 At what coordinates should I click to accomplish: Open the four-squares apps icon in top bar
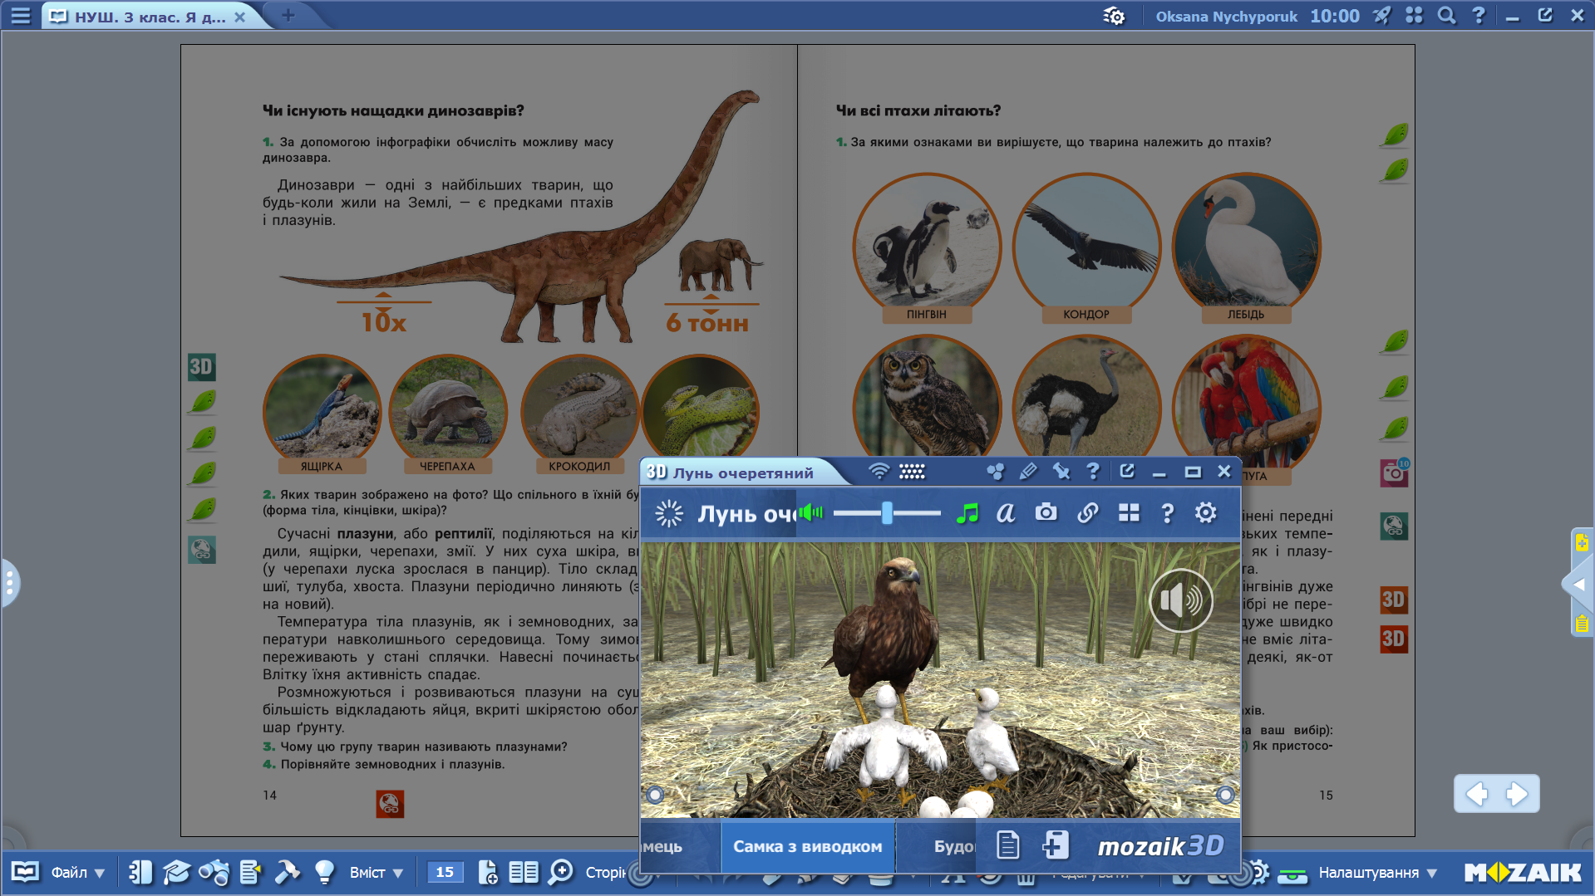coord(1414,16)
